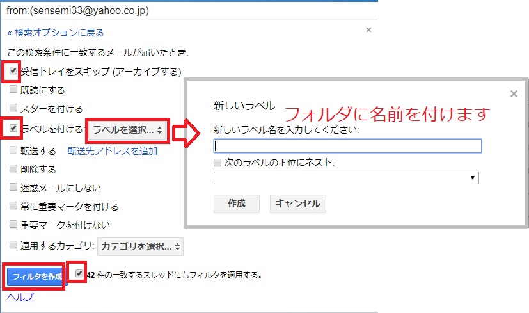The height and width of the screenshot is (313, 529).
Task: Focus the new label name input field
Action: [x=347, y=146]
